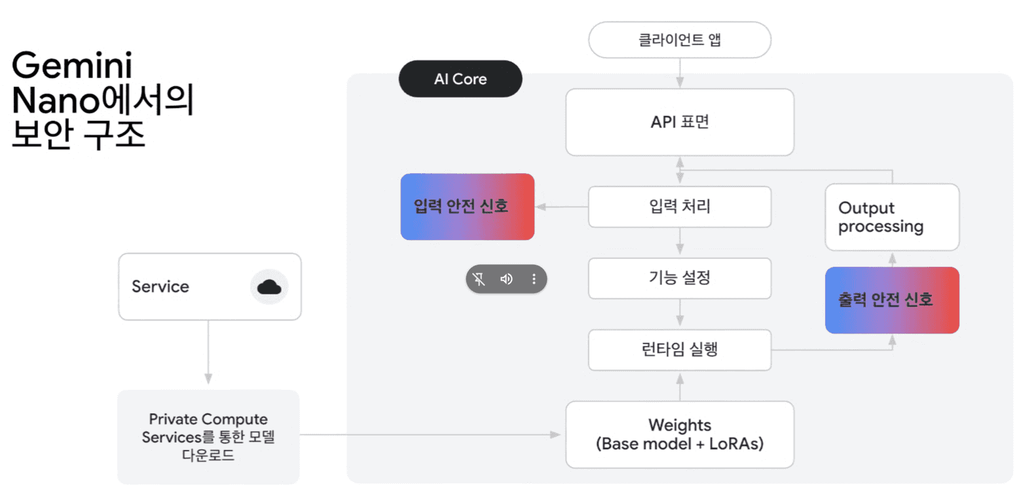Click the Service box label

coord(160,286)
